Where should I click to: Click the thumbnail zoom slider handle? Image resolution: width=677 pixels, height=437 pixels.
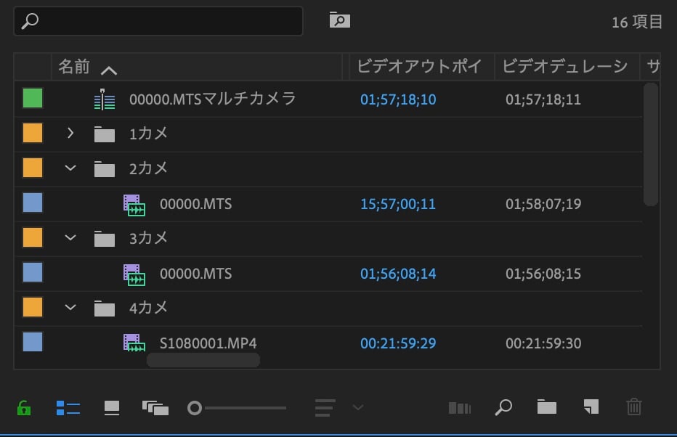click(x=195, y=408)
